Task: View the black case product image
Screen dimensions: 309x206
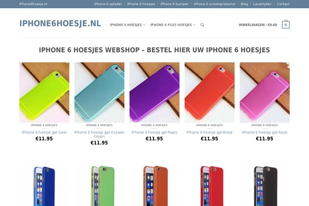Action: 265,186
